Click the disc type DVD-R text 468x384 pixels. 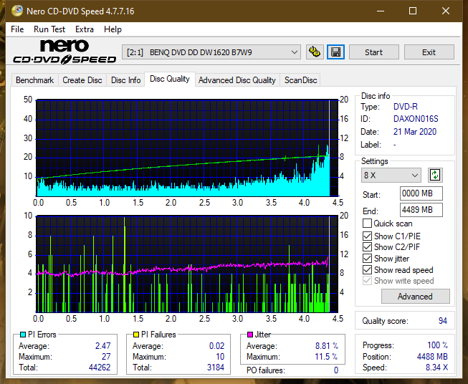coord(406,107)
